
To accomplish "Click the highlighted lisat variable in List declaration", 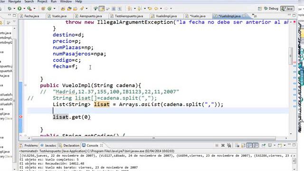I will tap(102, 104).
